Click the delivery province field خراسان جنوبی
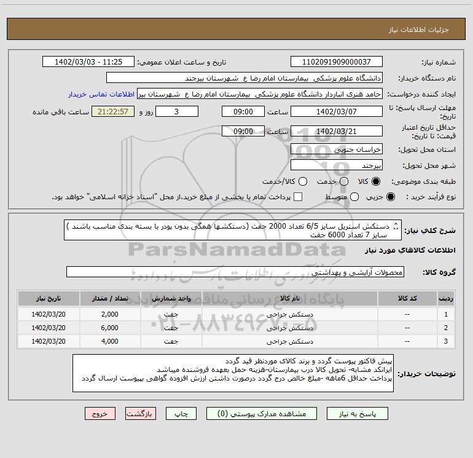Viewport: 473px width, 458px height. (337, 149)
